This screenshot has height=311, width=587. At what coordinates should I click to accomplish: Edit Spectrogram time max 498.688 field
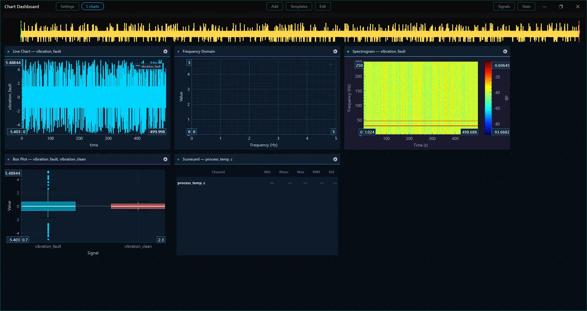[x=469, y=132]
